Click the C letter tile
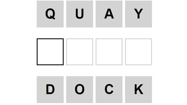 click(109, 90)
